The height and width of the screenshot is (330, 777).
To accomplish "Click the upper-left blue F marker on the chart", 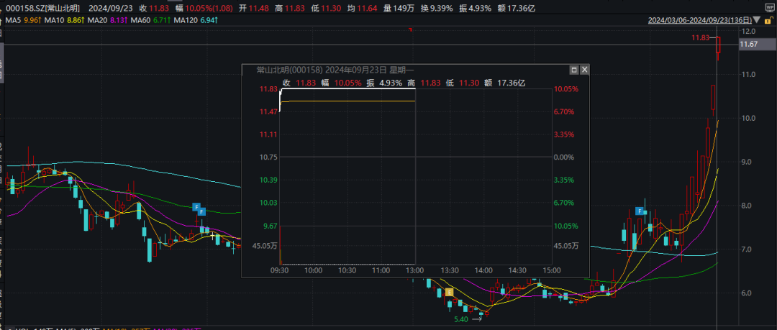I will 195,207.
